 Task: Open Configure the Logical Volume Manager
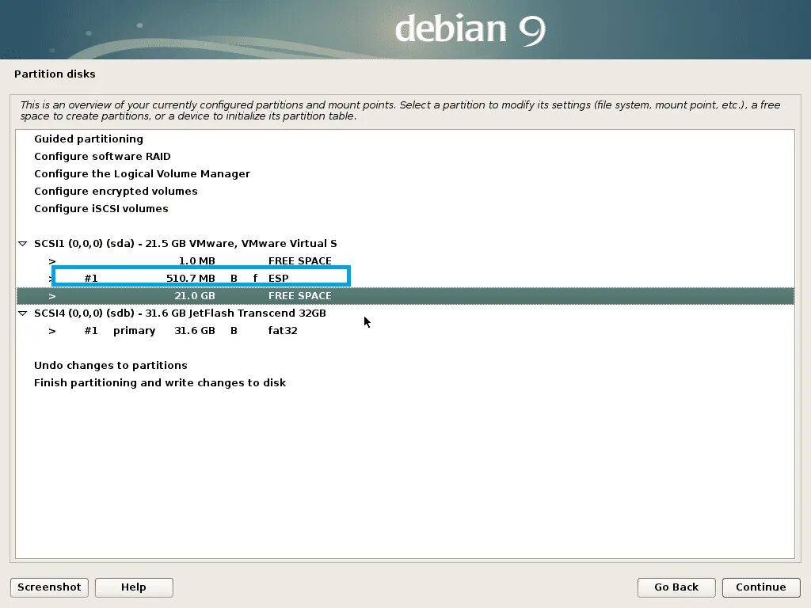tap(143, 173)
